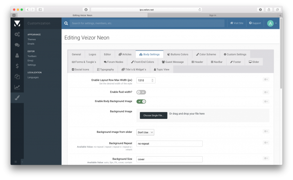
Task: Open the Members person sidebar icon
Action: [x=17, y=55]
